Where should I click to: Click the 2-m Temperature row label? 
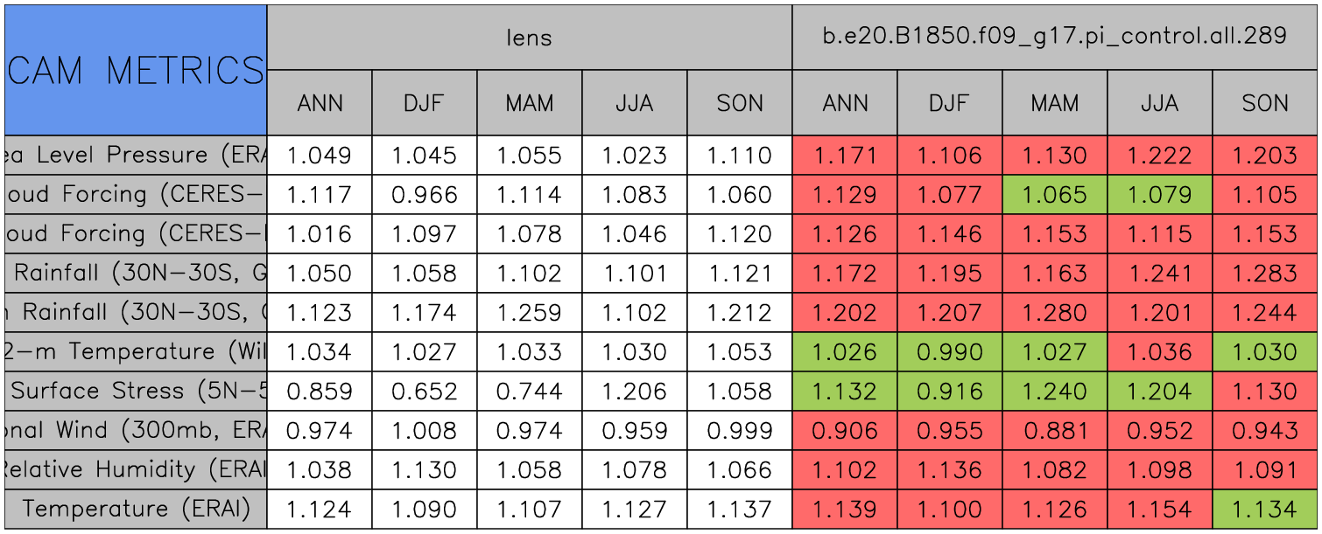click(x=136, y=352)
